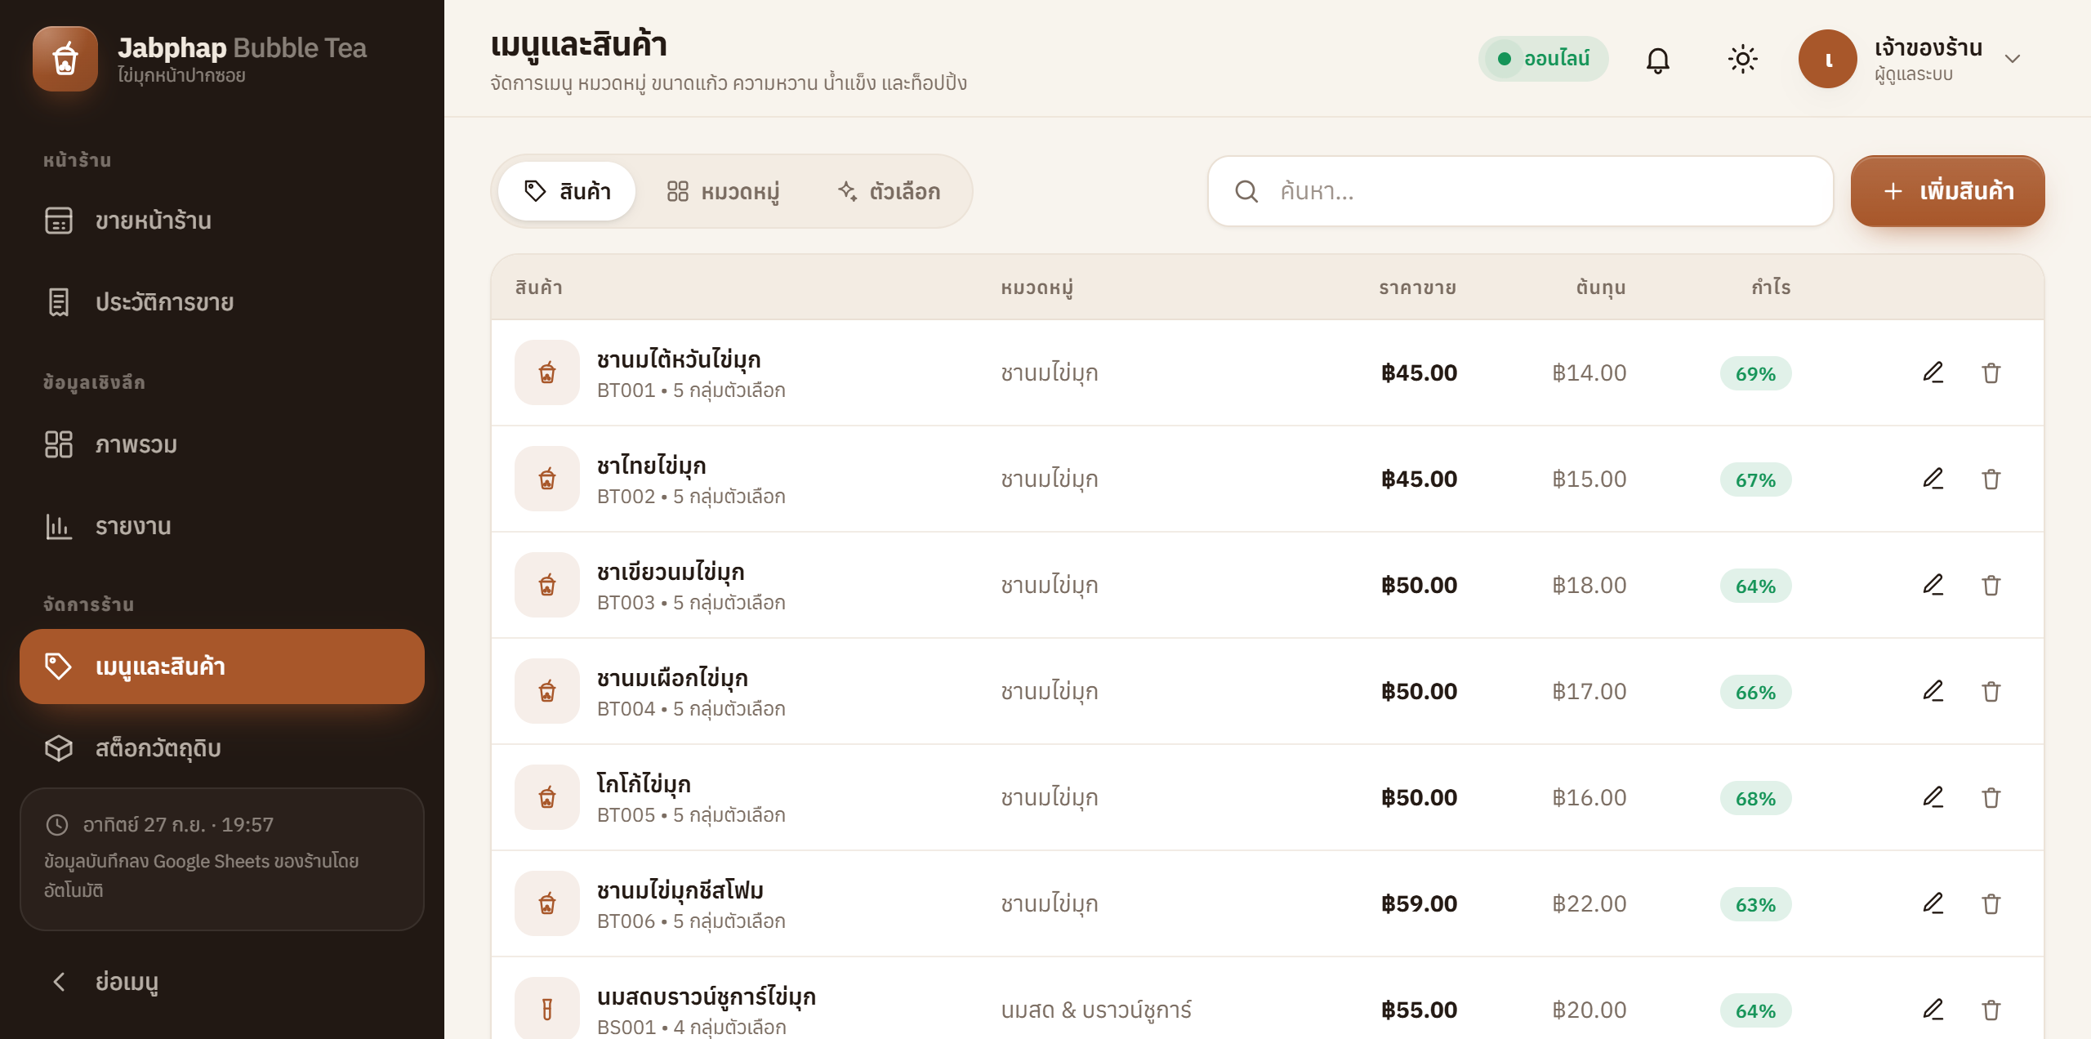Select เมนูและสินค้า sidebar item
The width and height of the screenshot is (2091, 1039).
[x=222, y=667]
